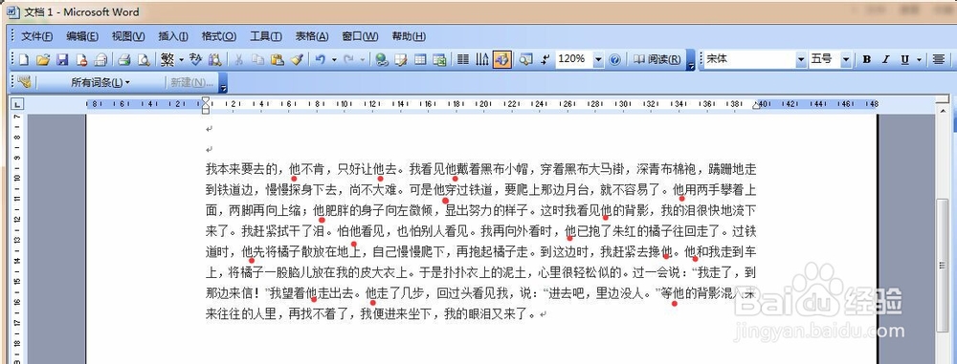Viewport: 957px width, 364px height.
Task: Click the 120% zoom input field
Action: point(573,60)
